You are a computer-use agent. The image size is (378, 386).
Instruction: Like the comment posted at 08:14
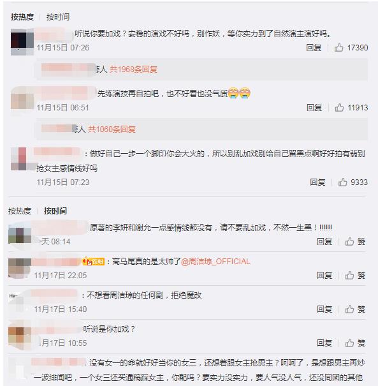(x=355, y=242)
